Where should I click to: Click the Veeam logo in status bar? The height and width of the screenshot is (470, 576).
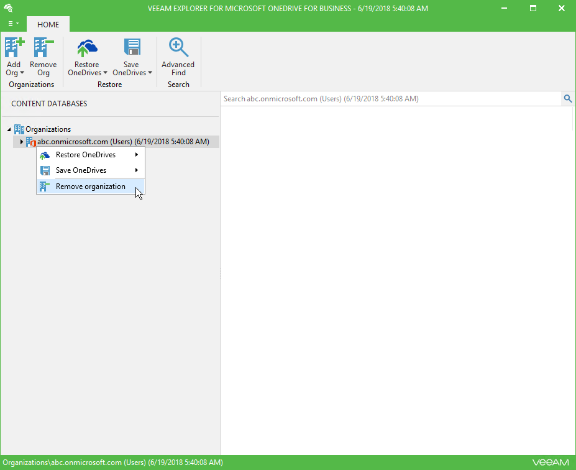(x=551, y=463)
